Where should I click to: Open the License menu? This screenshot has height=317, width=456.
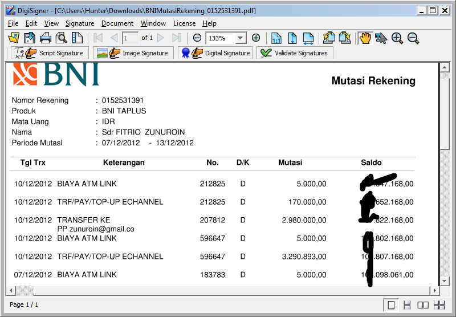point(184,23)
